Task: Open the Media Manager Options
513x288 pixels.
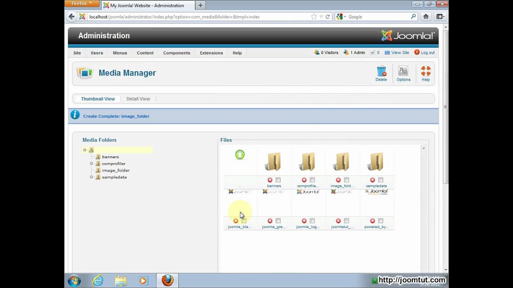Action: [403, 73]
